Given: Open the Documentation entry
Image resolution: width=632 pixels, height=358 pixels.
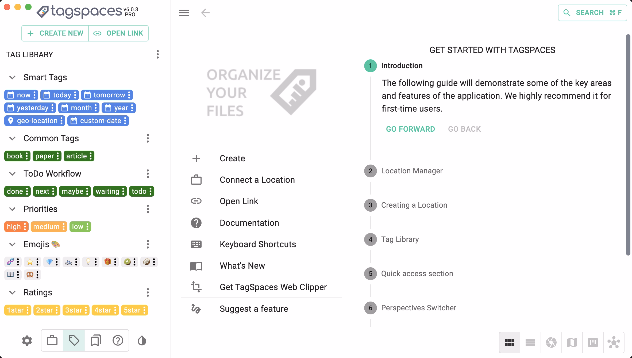Looking at the screenshot, I should tap(261, 223).
